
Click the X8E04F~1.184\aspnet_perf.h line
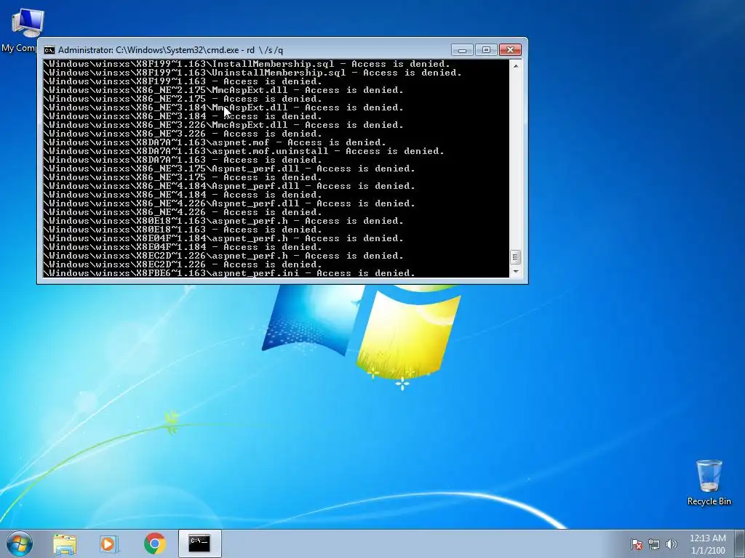coord(223,238)
